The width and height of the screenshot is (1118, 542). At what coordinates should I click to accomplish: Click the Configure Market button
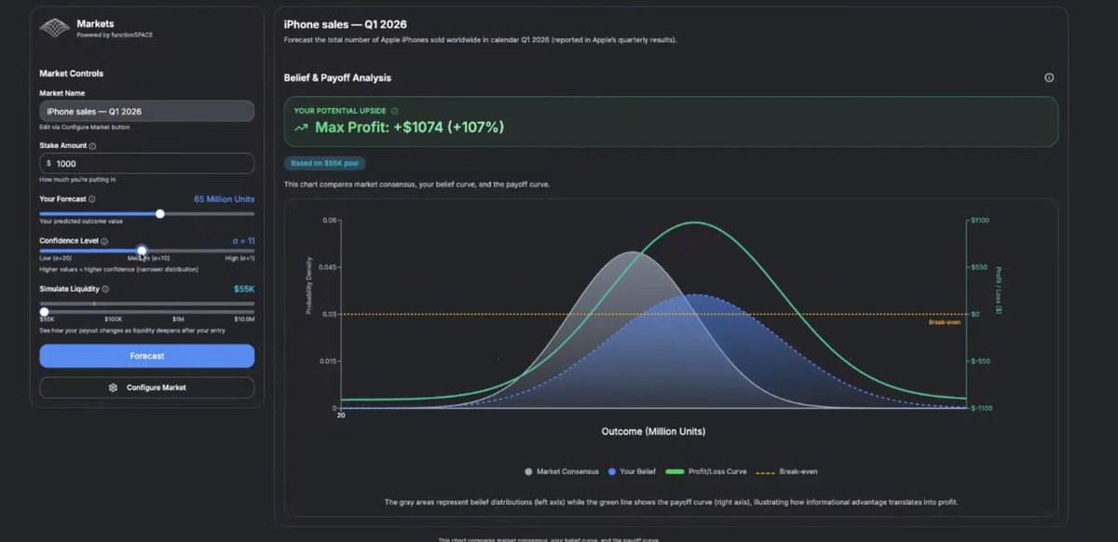146,387
